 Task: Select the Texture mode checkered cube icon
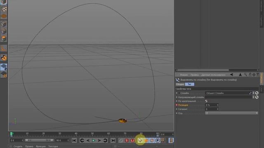pyautogui.click(x=4, y=9)
